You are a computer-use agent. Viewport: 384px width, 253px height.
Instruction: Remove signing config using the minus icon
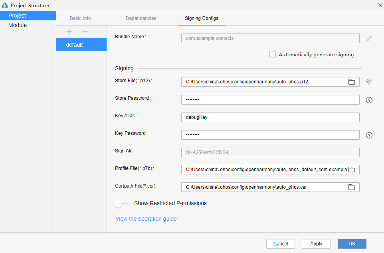click(x=85, y=32)
